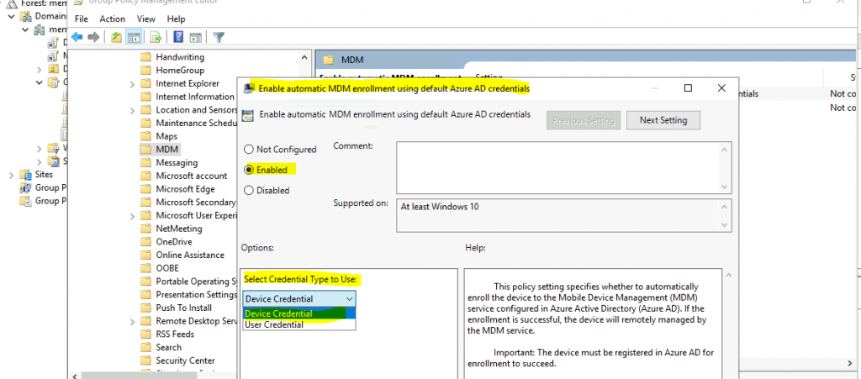This screenshot has height=379, width=861.
Task: Open the Action menu
Action: (112, 18)
